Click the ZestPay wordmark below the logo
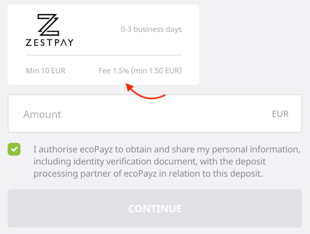 pyautogui.click(x=49, y=43)
